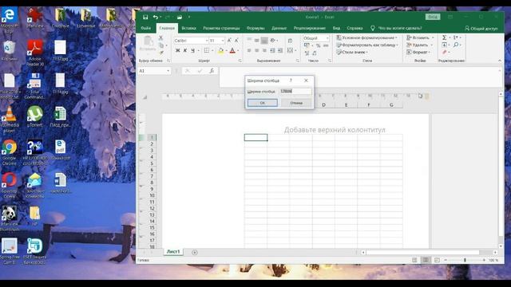Image resolution: width=511 pixels, height=287 pixels.
Task: Open VLC media player desktop icon
Action: [x=9, y=119]
